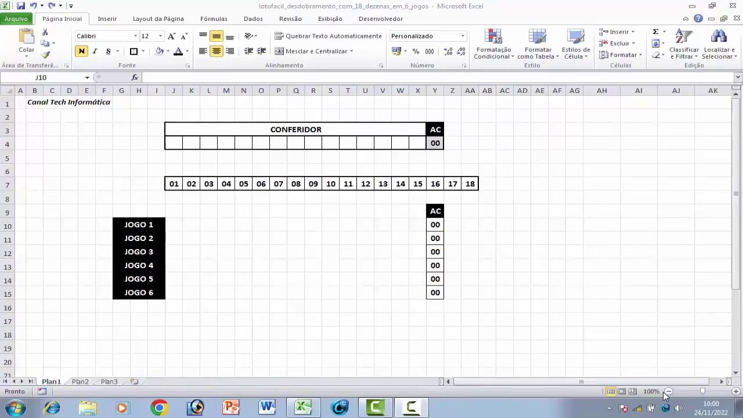
Task: Toggle center horizontal alignment
Action: (217, 51)
